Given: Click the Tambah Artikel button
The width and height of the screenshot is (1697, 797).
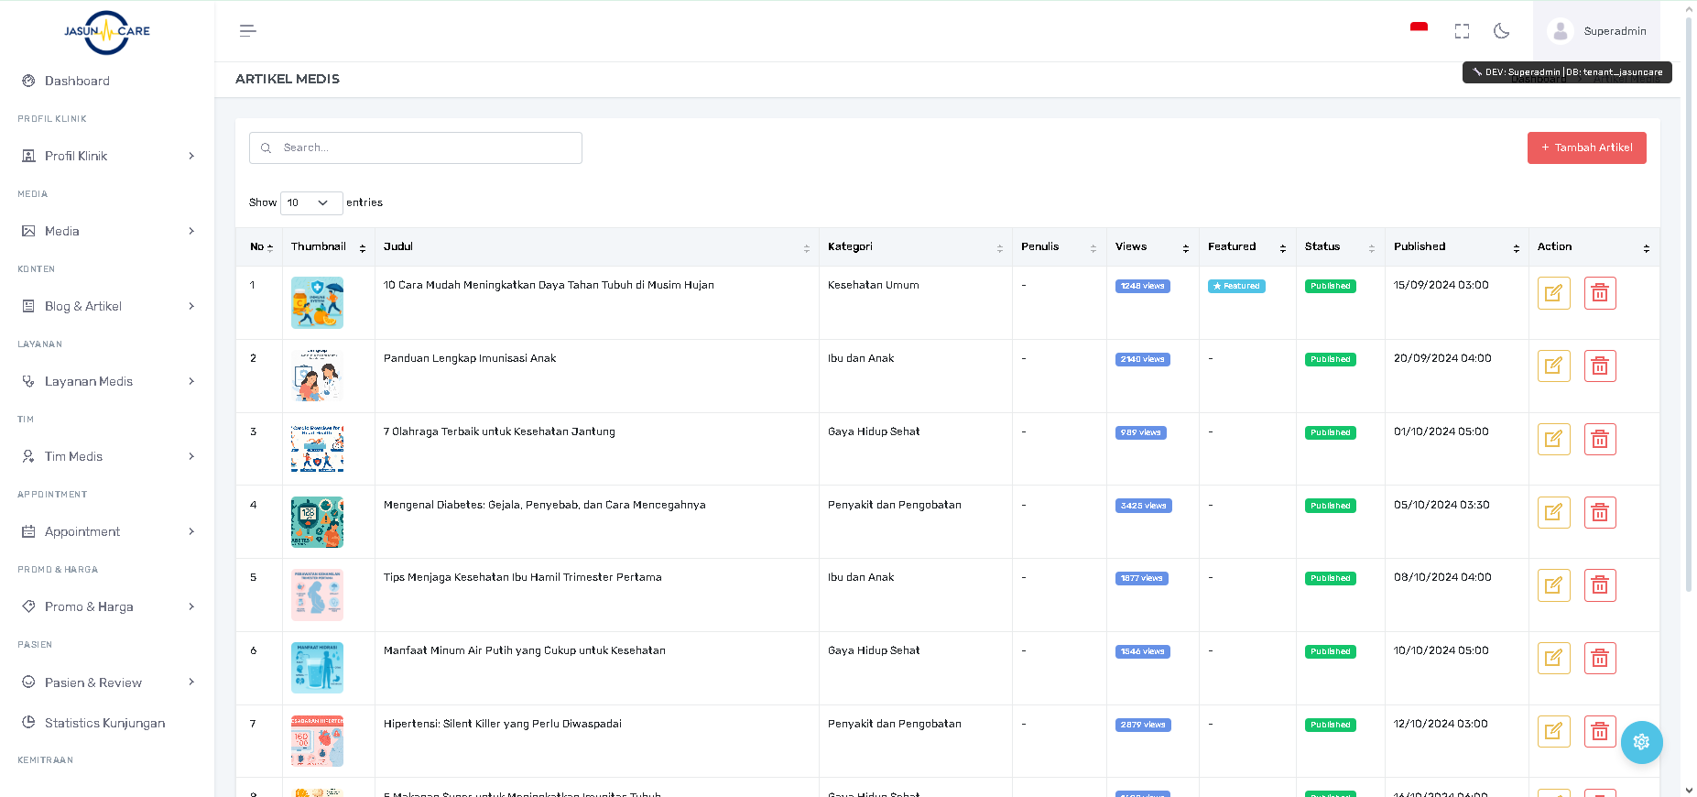Looking at the screenshot, I should [1586, 147].
